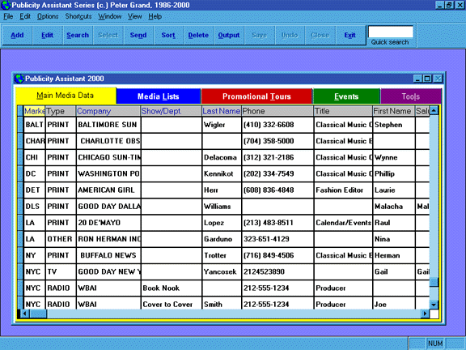Click the Exit toolbar button
The height and width of the screenshot is (350, 466).
pos(349,35)
